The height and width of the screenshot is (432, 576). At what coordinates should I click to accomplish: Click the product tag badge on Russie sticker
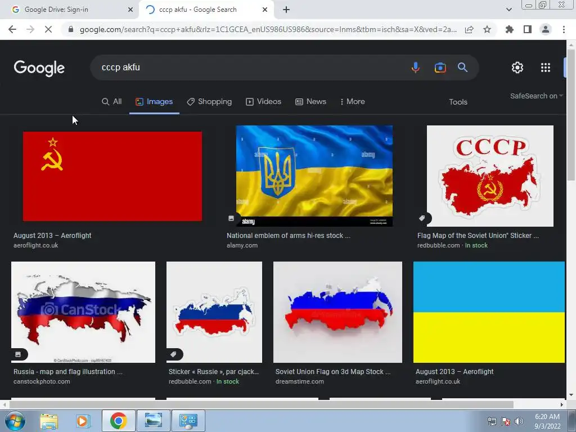point(173,354)
